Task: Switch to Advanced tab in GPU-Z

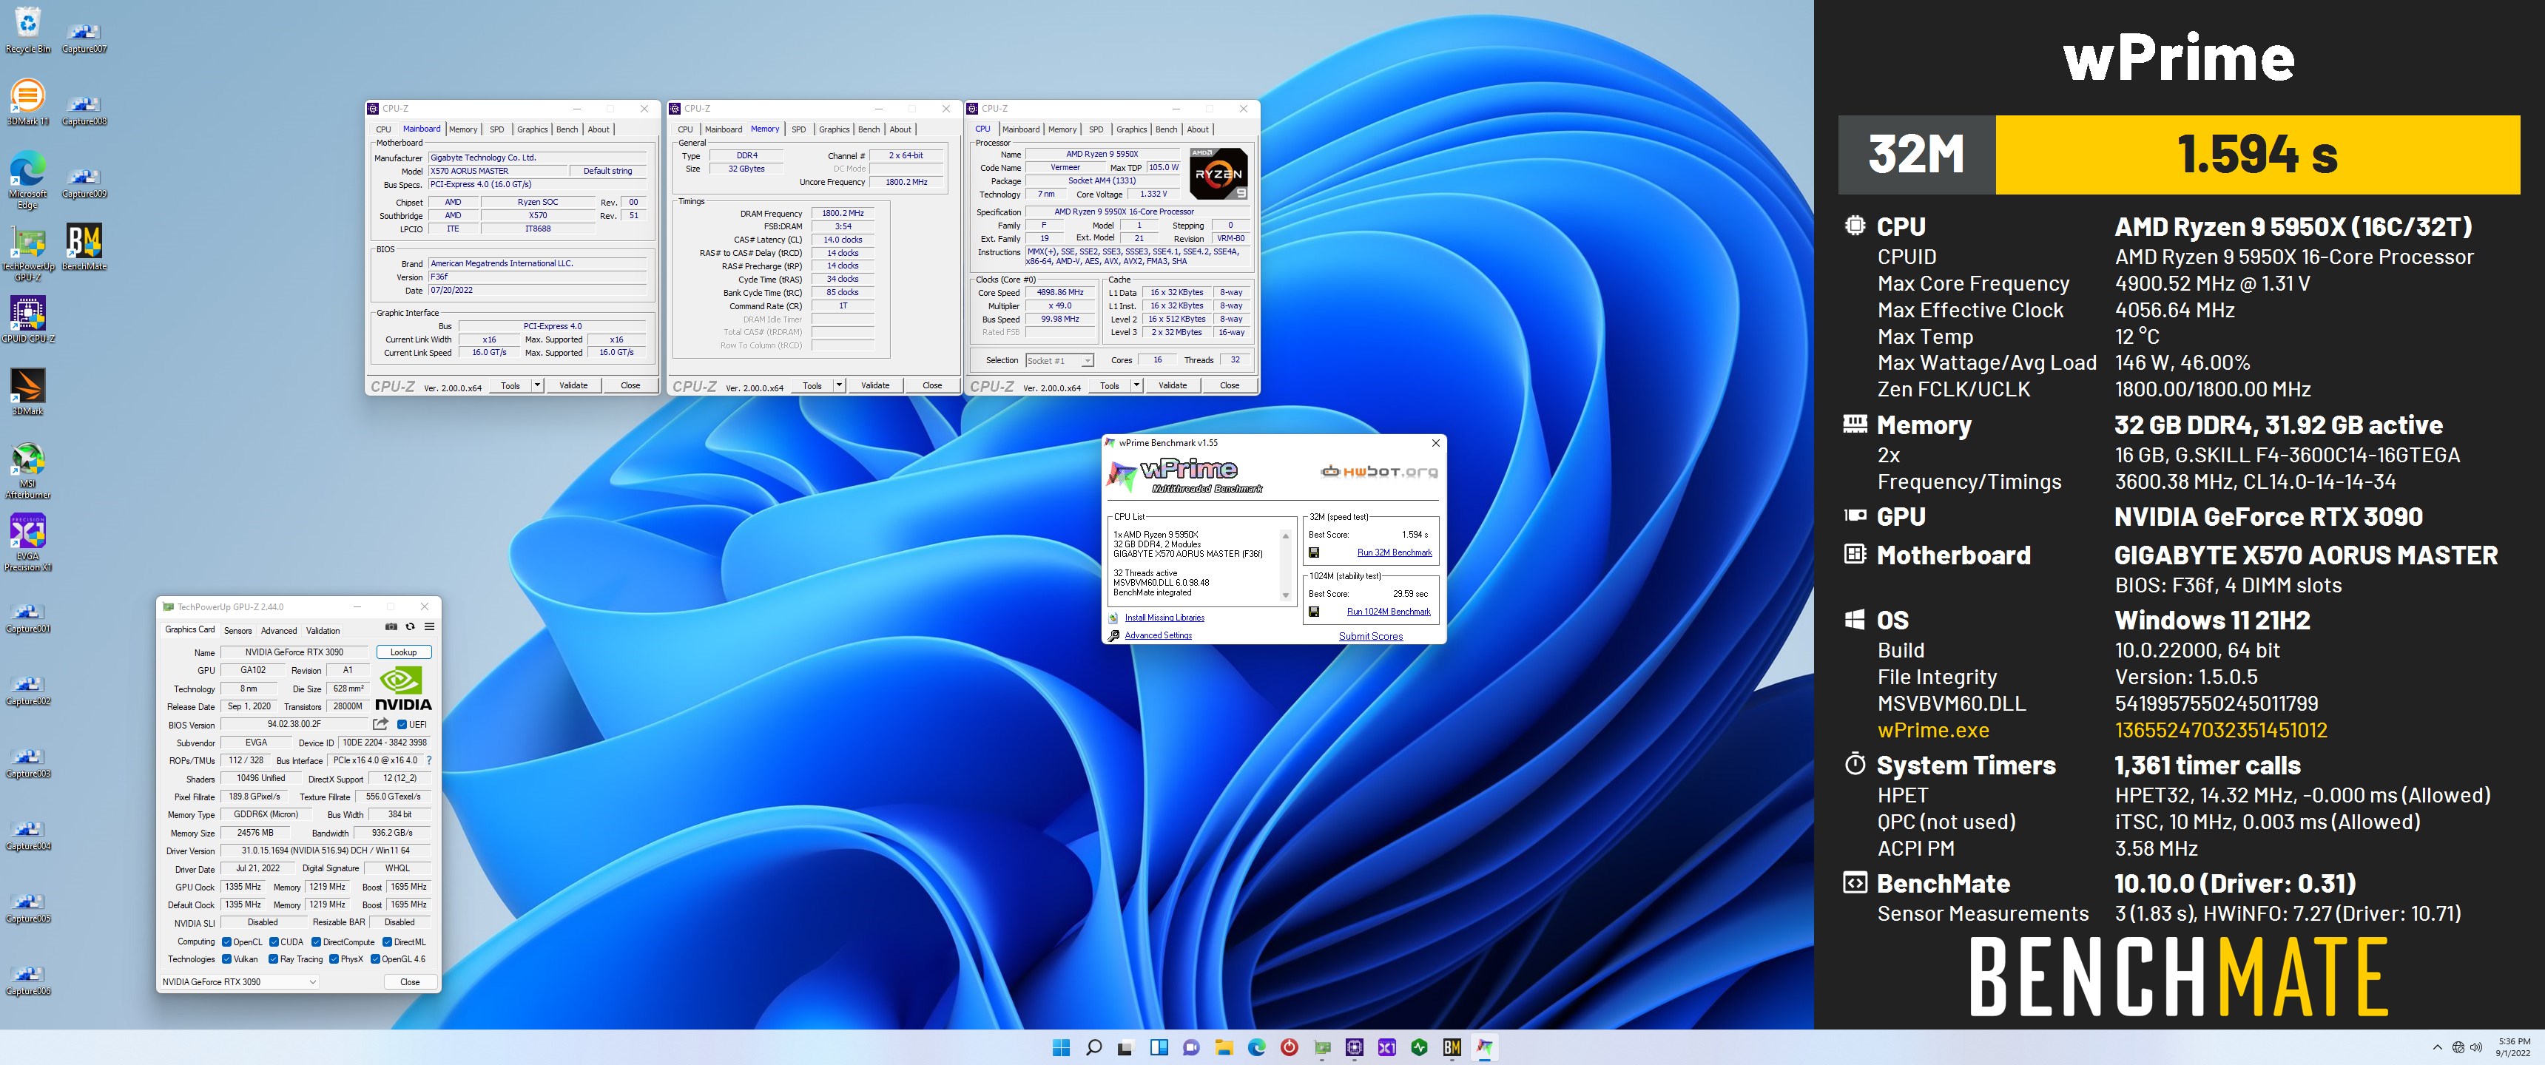Action: [279, 630]
